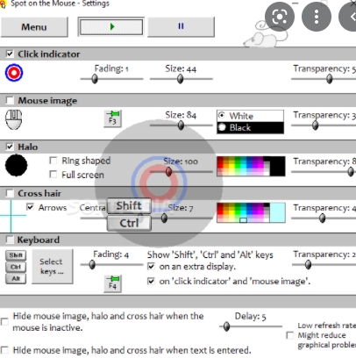Click the green play button
The width and height of the screenshot is (356, 358).
[111, 27]
